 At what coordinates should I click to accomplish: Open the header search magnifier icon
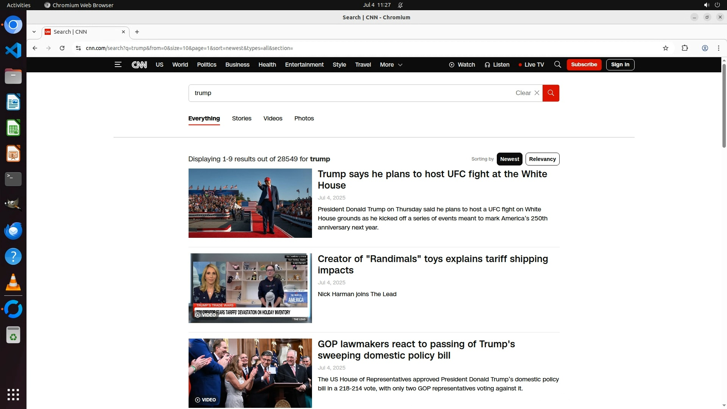[x=557, y=65]
